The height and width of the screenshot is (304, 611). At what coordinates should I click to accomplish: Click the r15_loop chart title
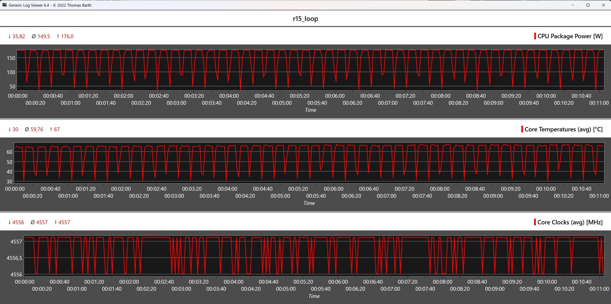coord(305,19)
